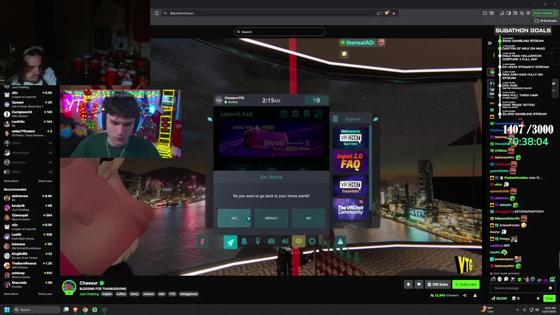Select 12amcupid recommended channel

29,217
